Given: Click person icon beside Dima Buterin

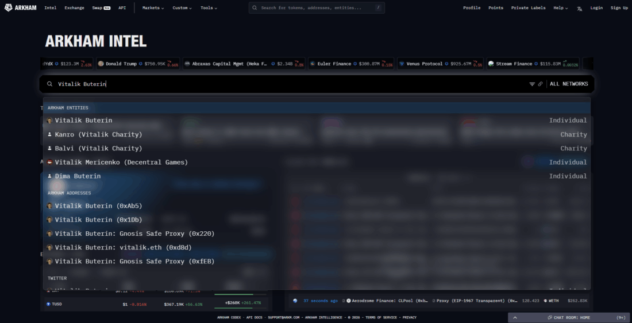Looking at the screenshot, I should pos(49,176).
